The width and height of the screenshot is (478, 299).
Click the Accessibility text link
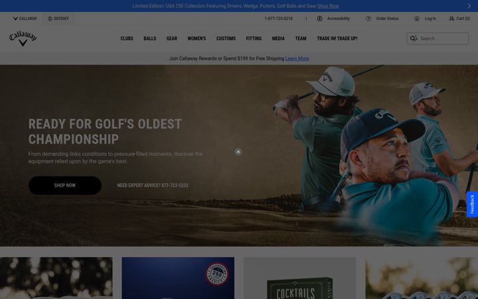[x=339, y=19]
